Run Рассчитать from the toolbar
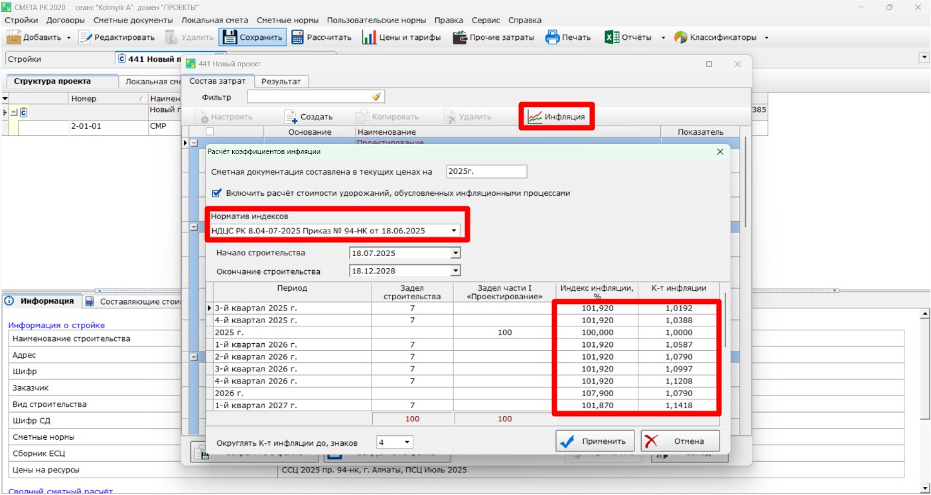The image size is (931, 495). tap(322, 37)
